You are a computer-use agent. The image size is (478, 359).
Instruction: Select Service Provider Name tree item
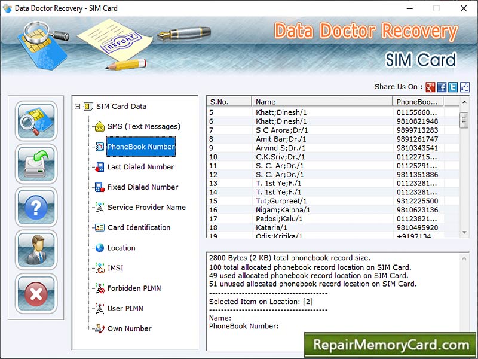(146, 207)
